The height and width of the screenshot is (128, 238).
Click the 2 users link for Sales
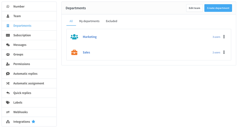pos(216,52)
